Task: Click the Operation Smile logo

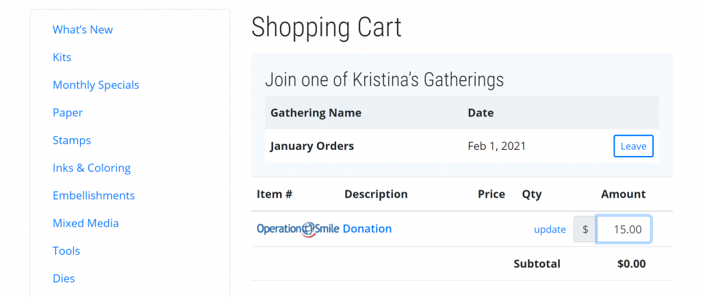Action: pos(298,229)
